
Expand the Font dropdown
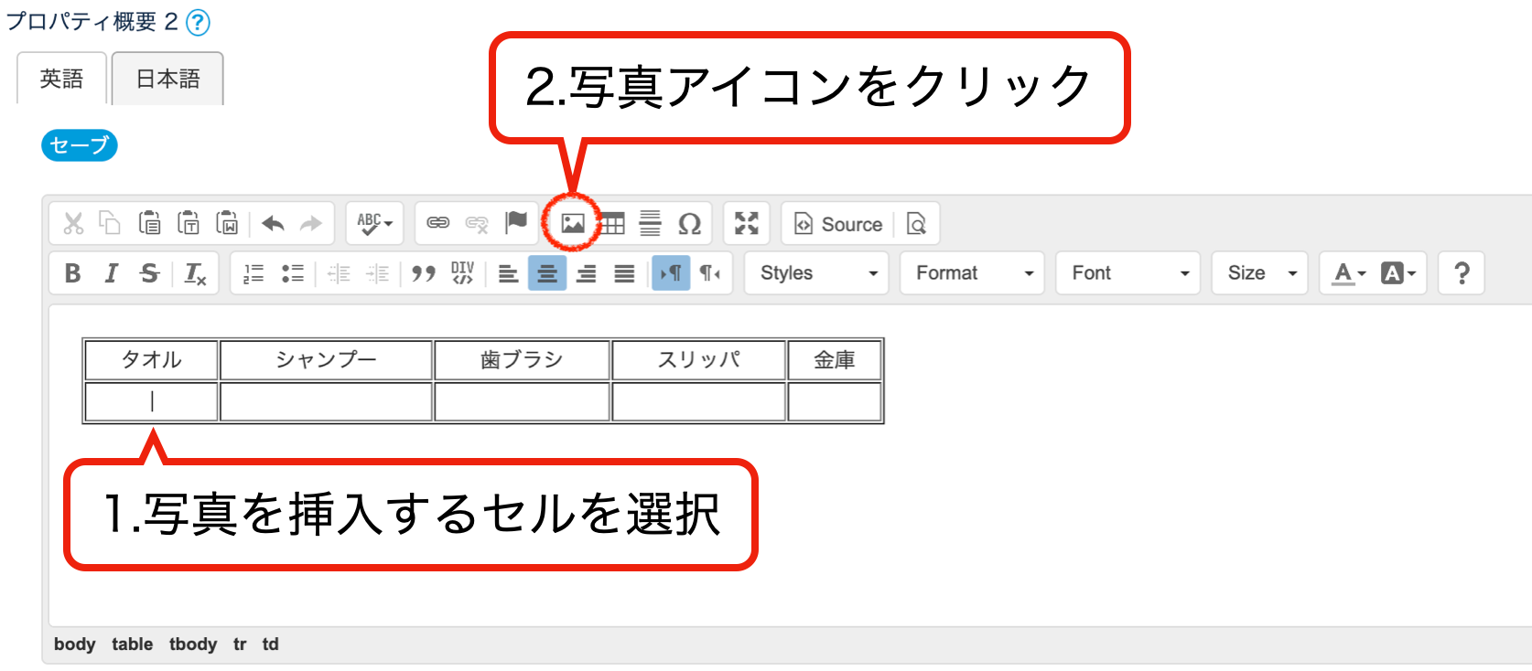tap(1128, 273)
